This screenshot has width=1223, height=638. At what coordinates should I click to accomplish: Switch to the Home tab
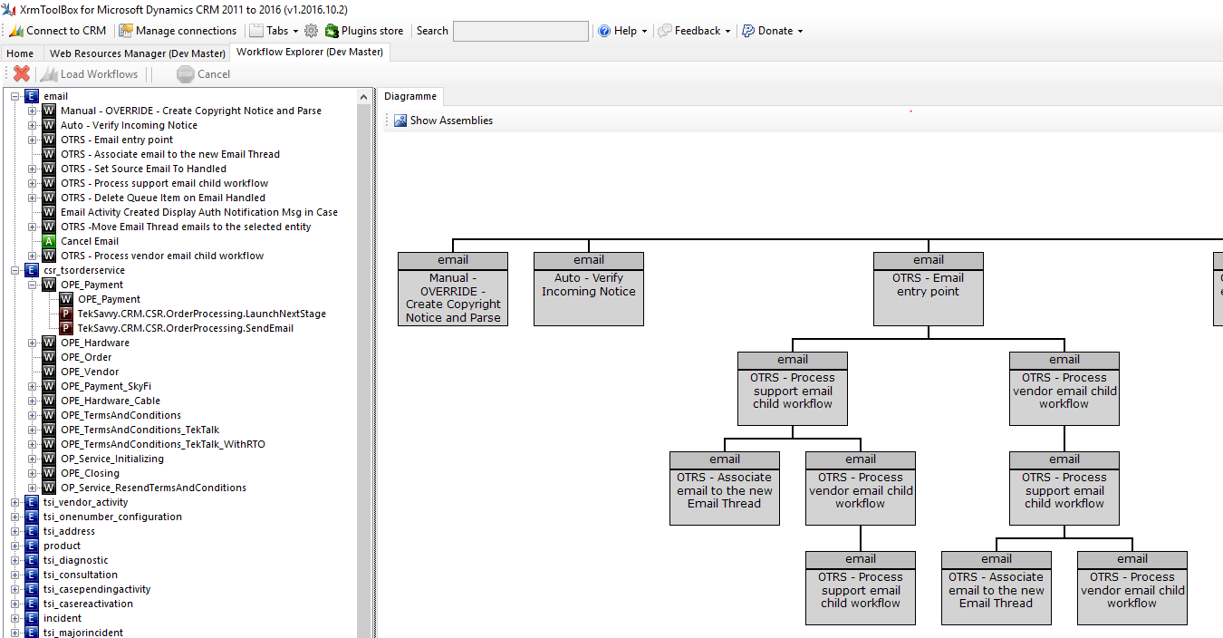(20, 53)
